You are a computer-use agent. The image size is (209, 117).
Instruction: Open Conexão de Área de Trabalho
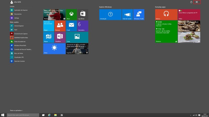click(x=21, y=49)
